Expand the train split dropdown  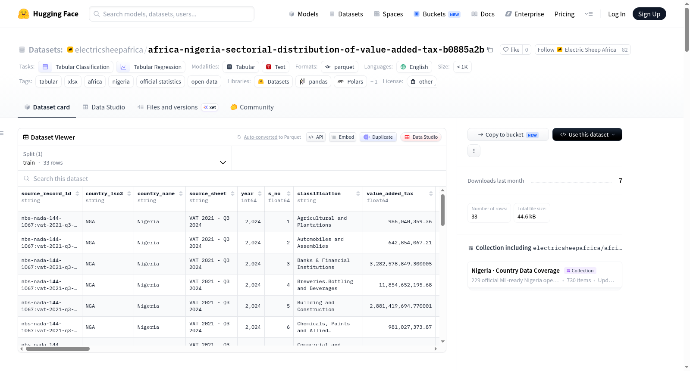pyautogui.click(x=125, y=158)
